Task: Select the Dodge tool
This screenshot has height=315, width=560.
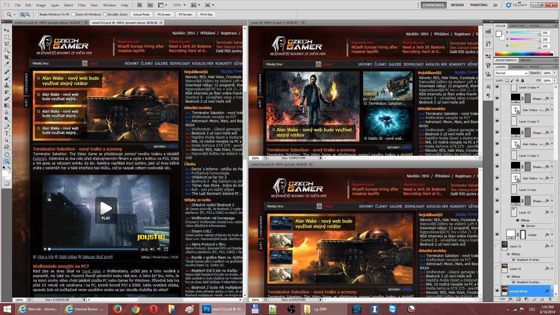Action: [x=7, y=119]
